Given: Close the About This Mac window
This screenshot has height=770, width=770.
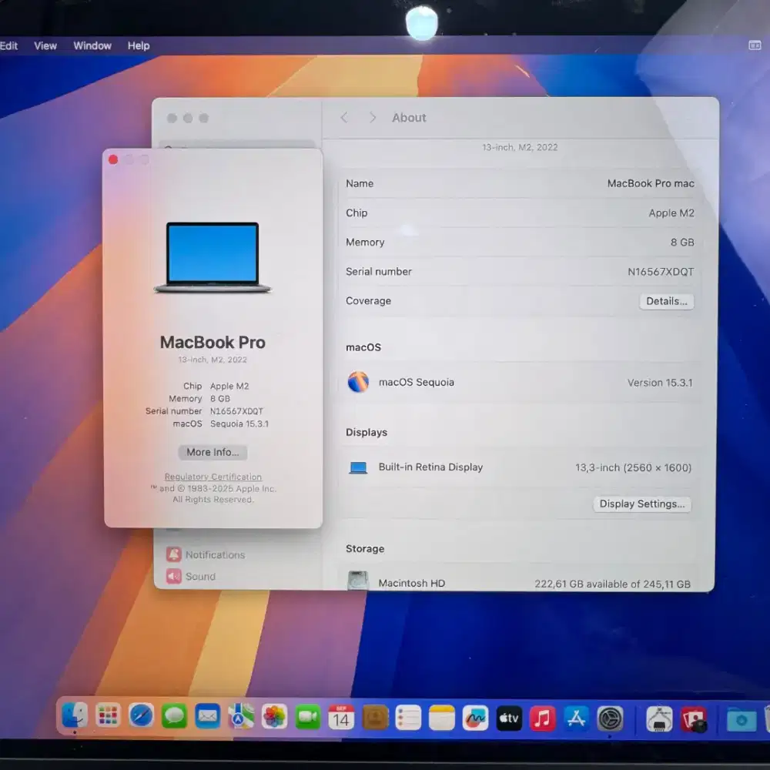Looking at the screenshot, I should [113, 159].
